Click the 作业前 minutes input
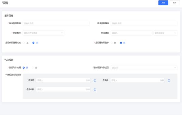 pyautogui.click(x=63, y=80)
